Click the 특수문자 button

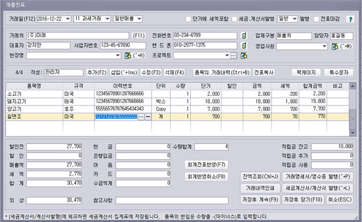[x=338, y=72]
